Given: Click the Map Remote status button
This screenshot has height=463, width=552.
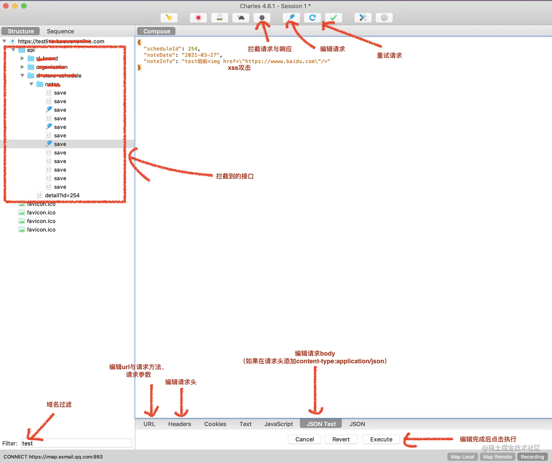Looking at the screenshot, I should (498, 457).
